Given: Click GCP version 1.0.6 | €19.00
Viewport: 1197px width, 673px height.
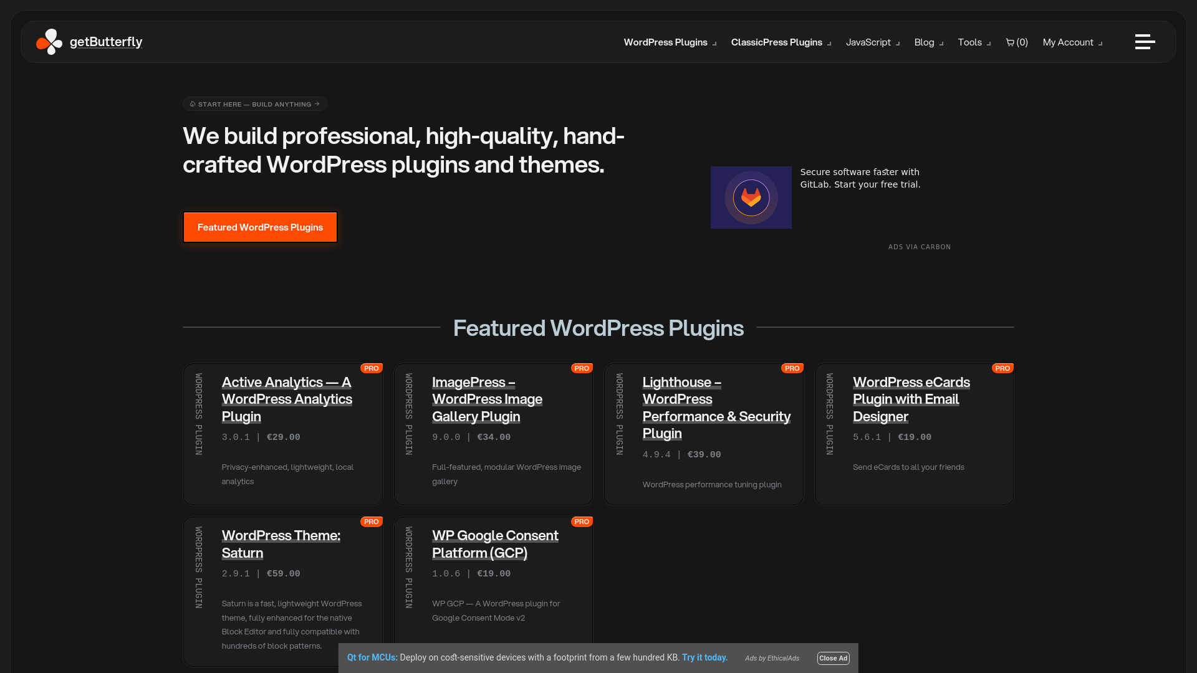Looking at the screenshot, I should point(471,574).
